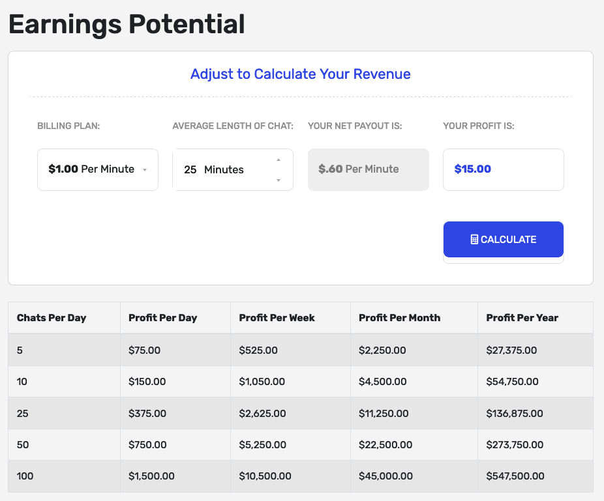The width and height of the screenshot is (604, 501).
Task: Click the $375.00 profit per day cell
Action: (175, 413)
